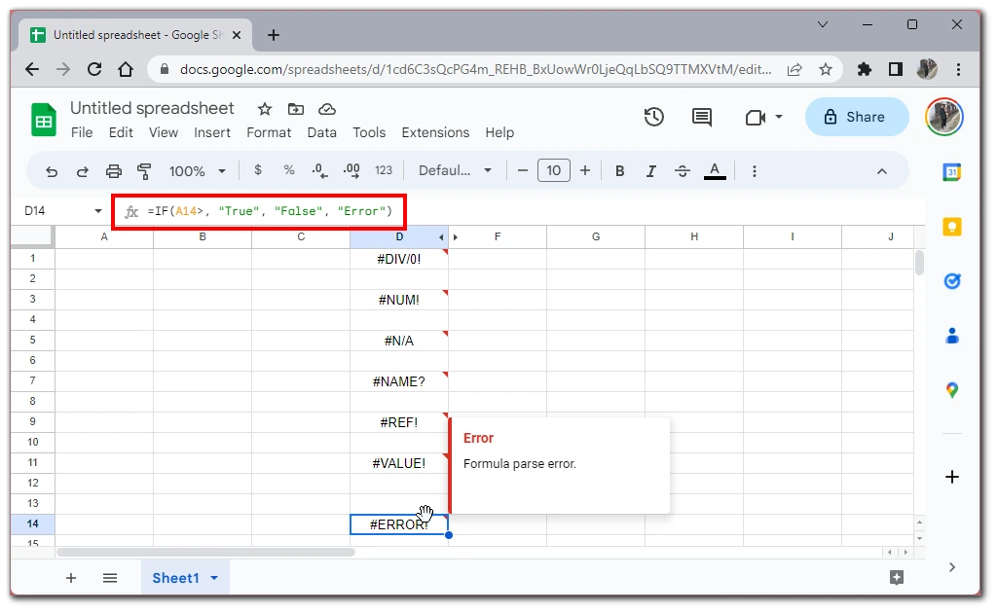Viewport: 998px width, 613px height.
Task: Toggle italic formatting
Action: 650,171
